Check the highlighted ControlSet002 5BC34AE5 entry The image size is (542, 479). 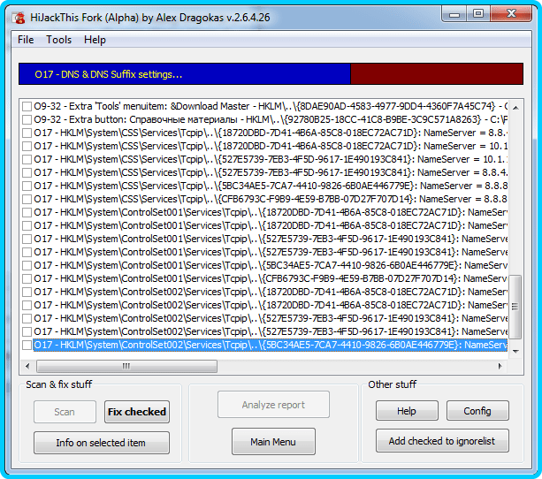[27, 345]
